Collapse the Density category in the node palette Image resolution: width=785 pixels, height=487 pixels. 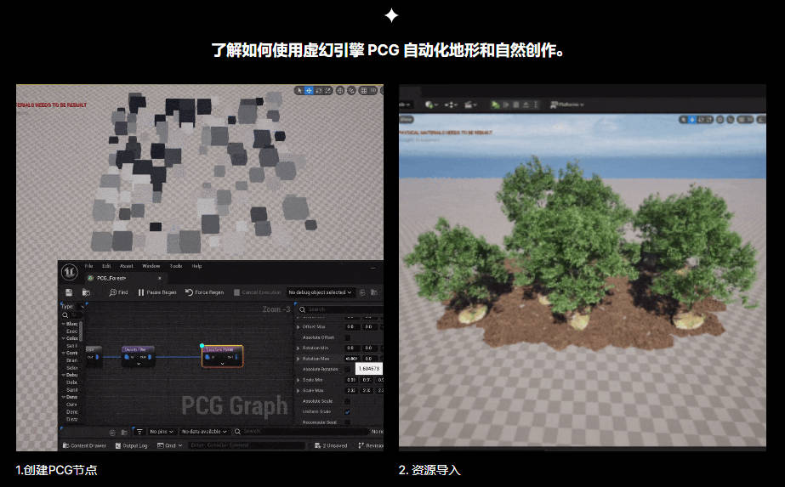(64, 397)
